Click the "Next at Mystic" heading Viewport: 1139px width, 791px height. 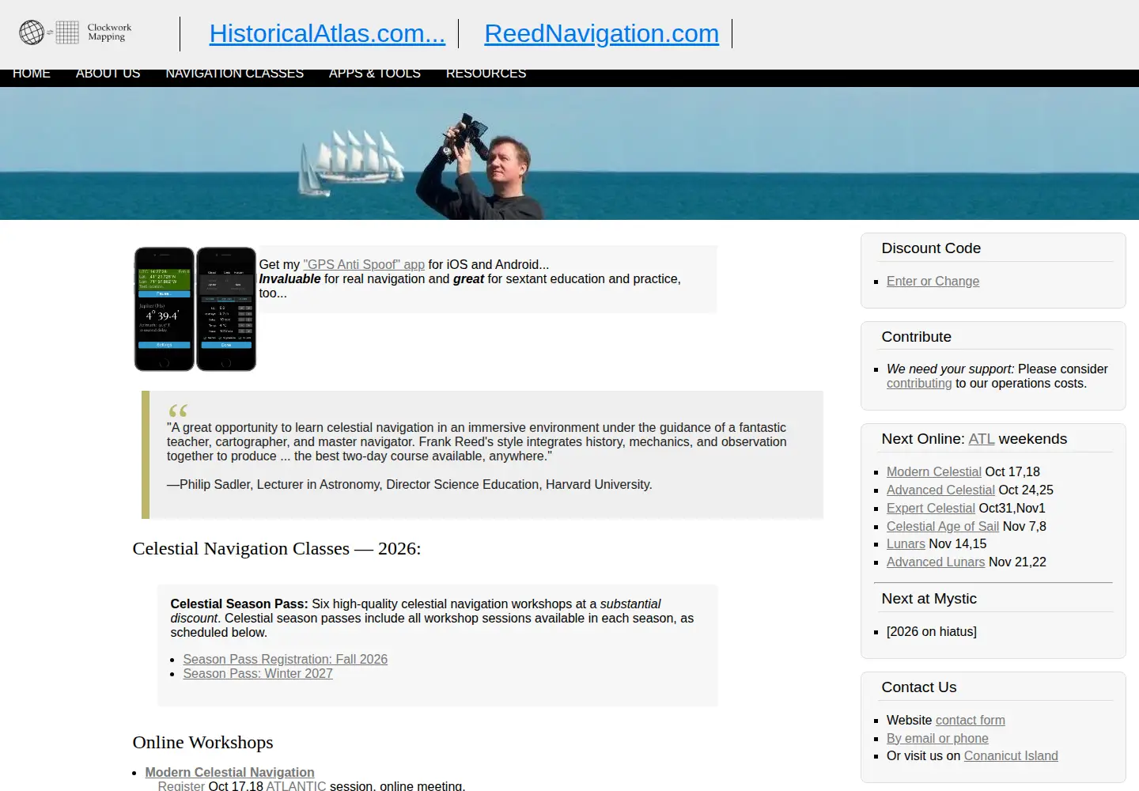pyautogui.click(x=929, y=599)
